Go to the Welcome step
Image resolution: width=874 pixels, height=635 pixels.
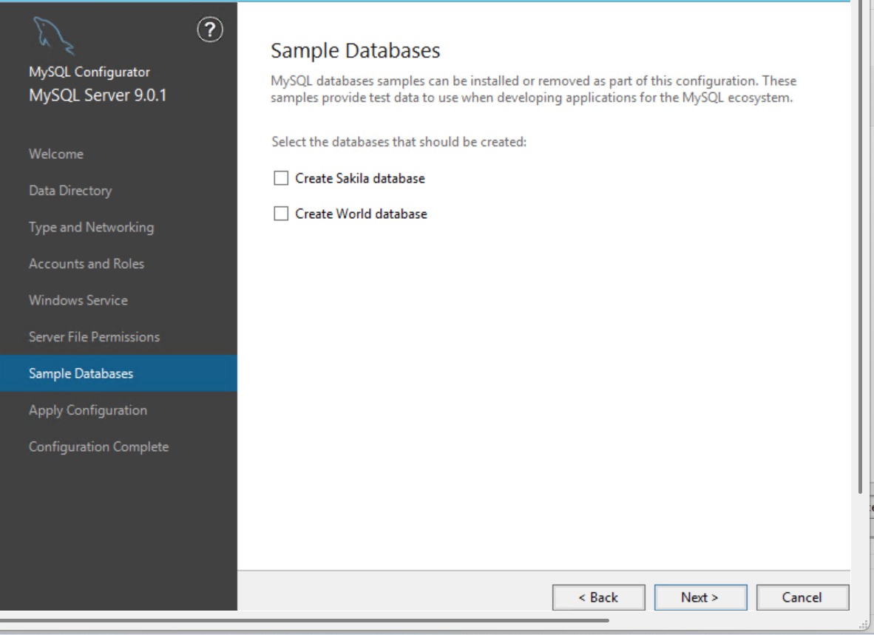(56, 154)
